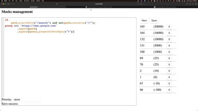Click the Mocks management heading
Screen dimensions: 198x111
point(17,12)
